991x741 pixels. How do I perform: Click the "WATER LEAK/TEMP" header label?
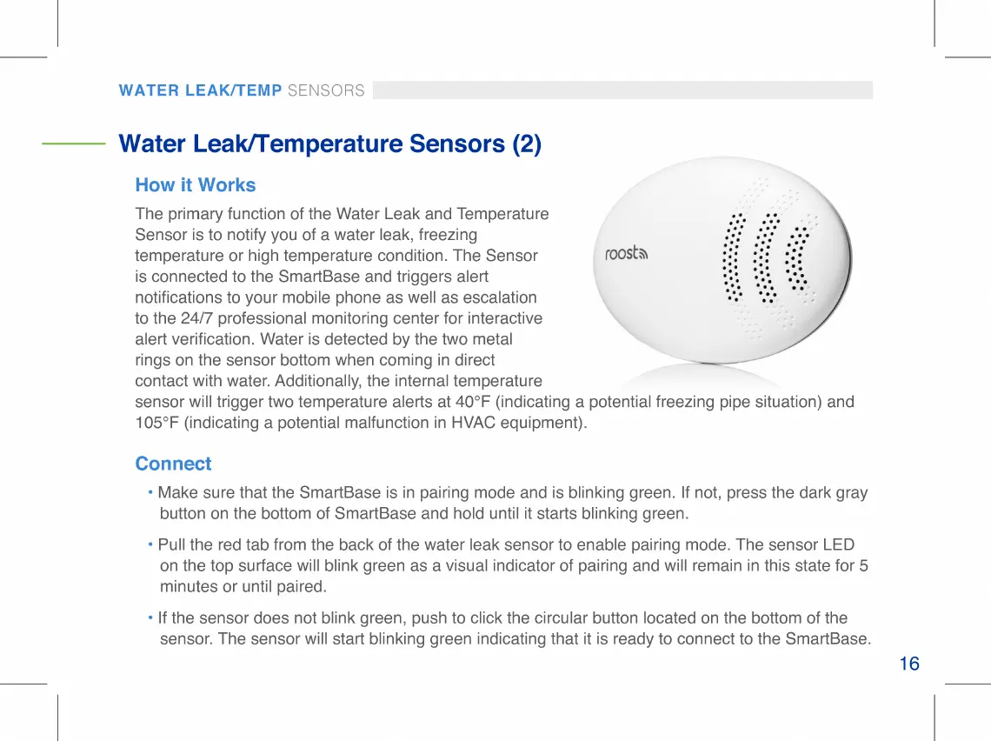pos(200,90)
